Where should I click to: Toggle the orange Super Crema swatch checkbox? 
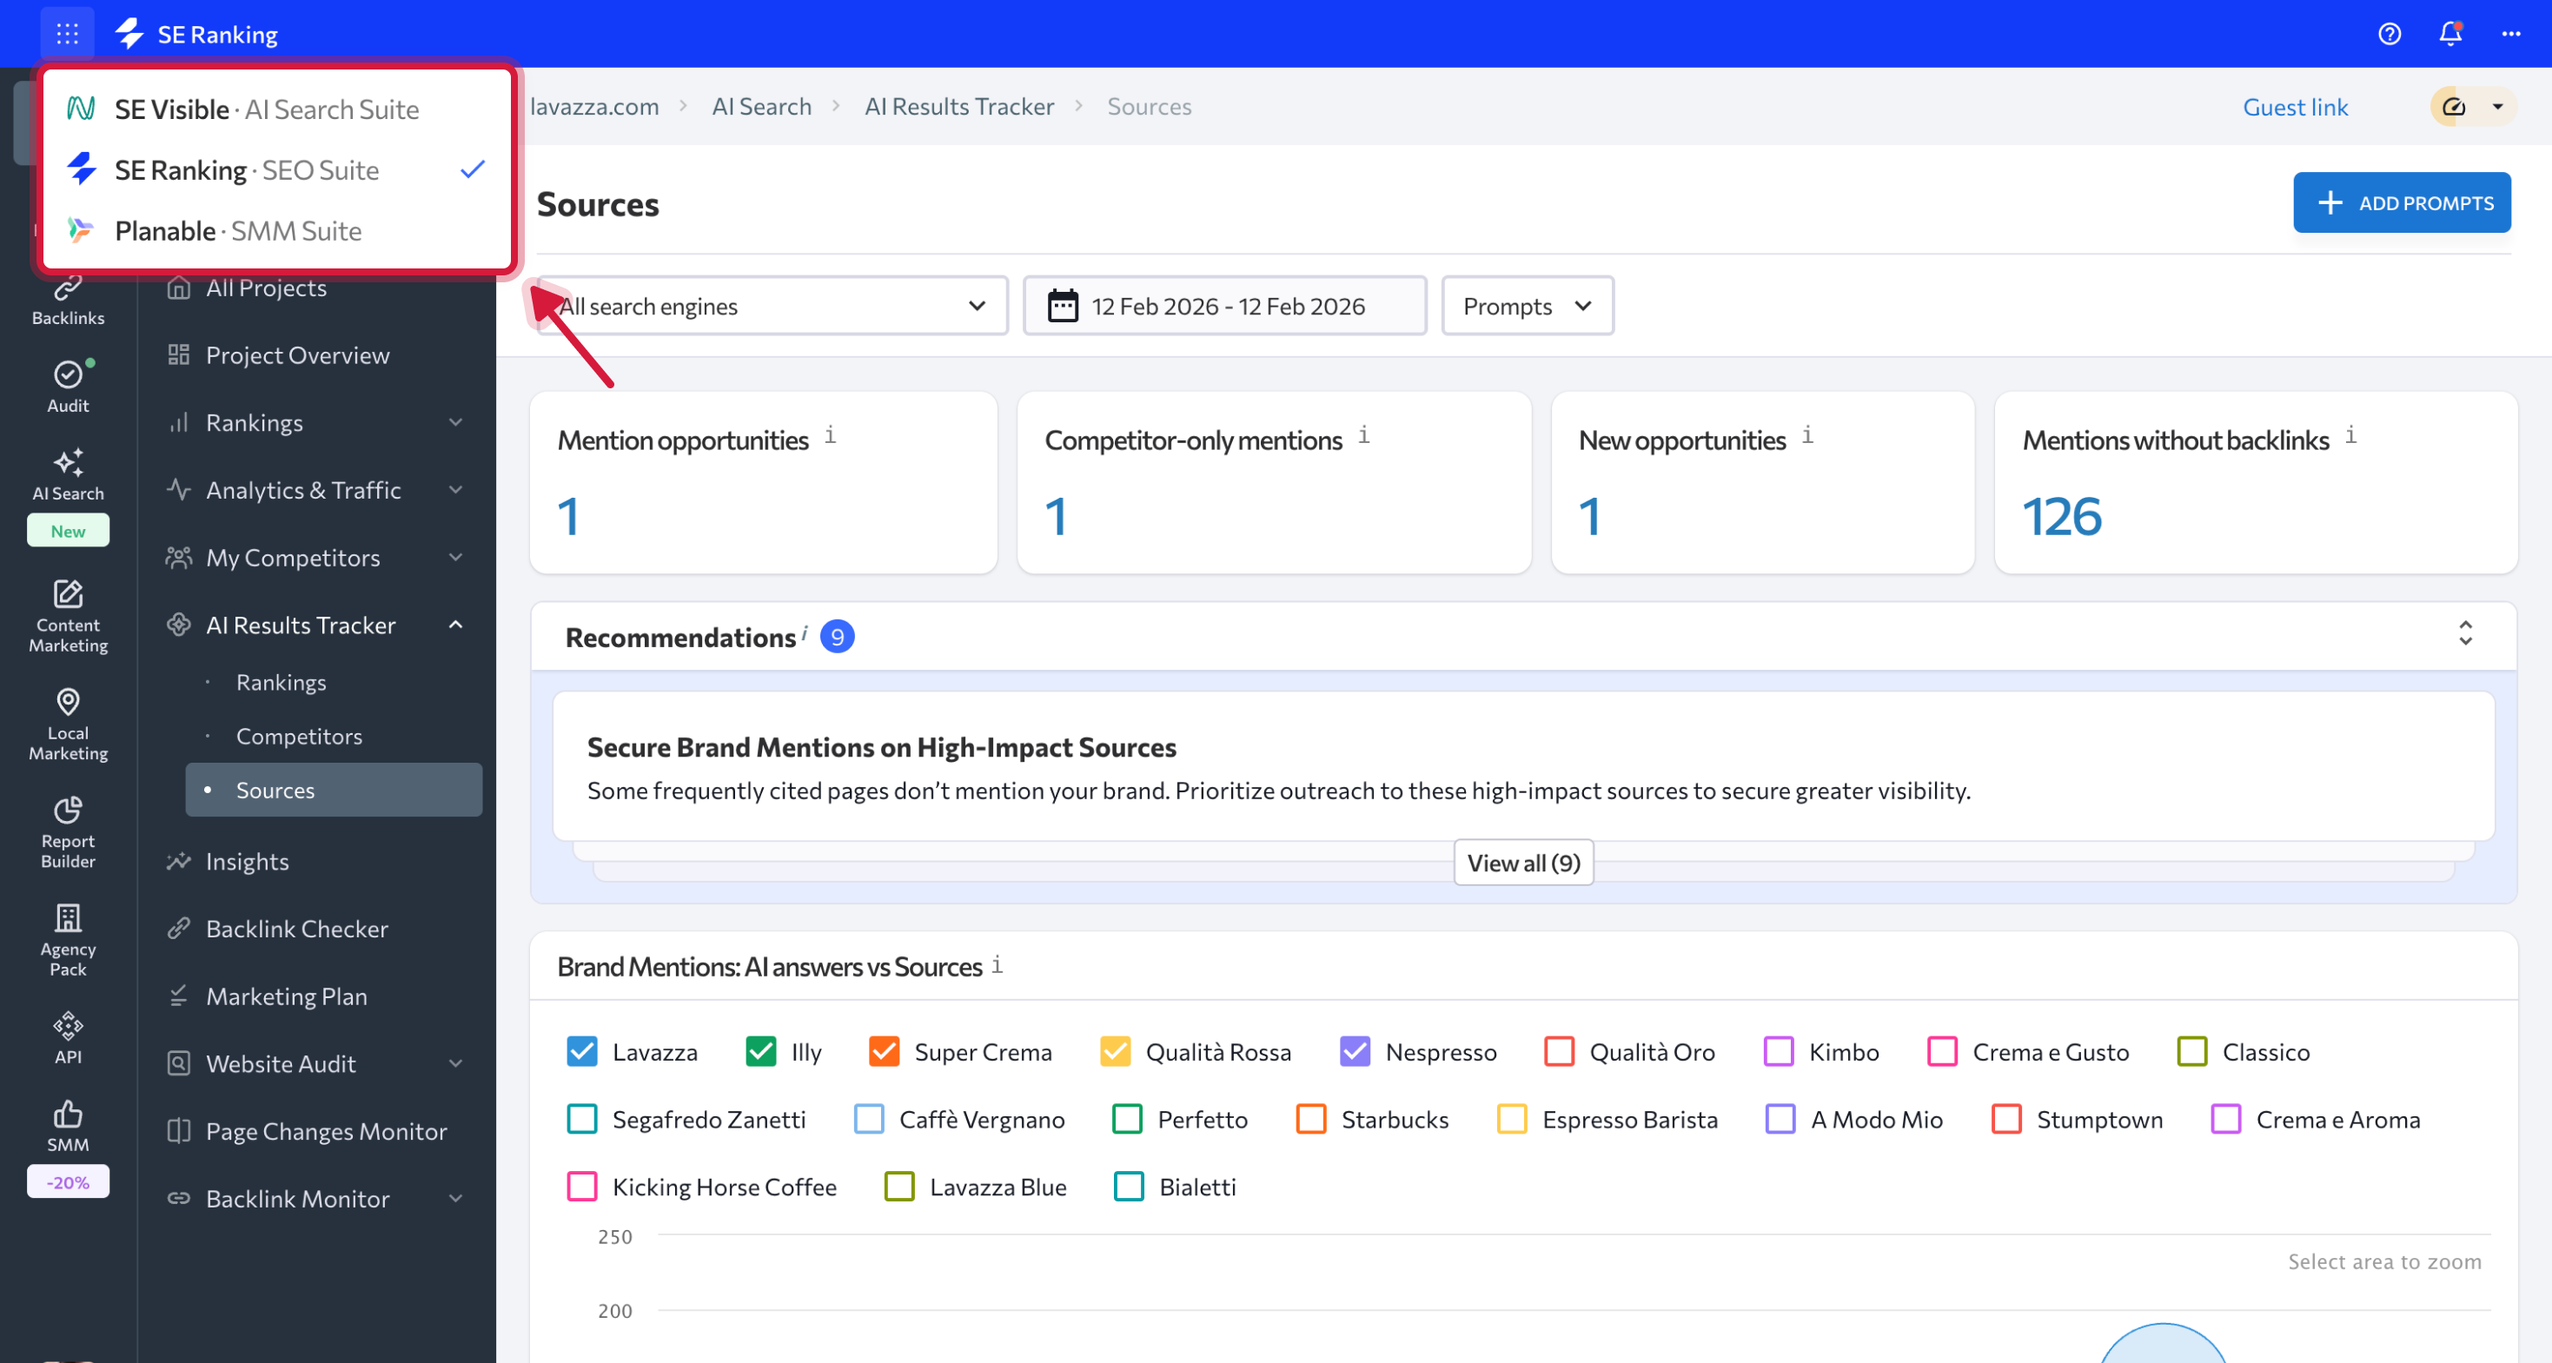click(883, 1051)
